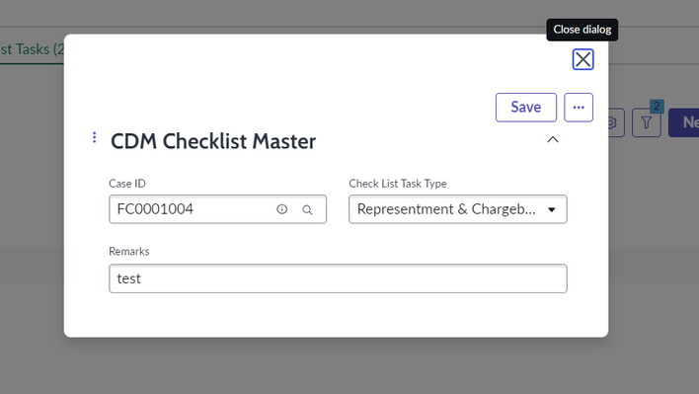Close the dialog with the X button
The image size is (699, 394).
click(582, 59)
